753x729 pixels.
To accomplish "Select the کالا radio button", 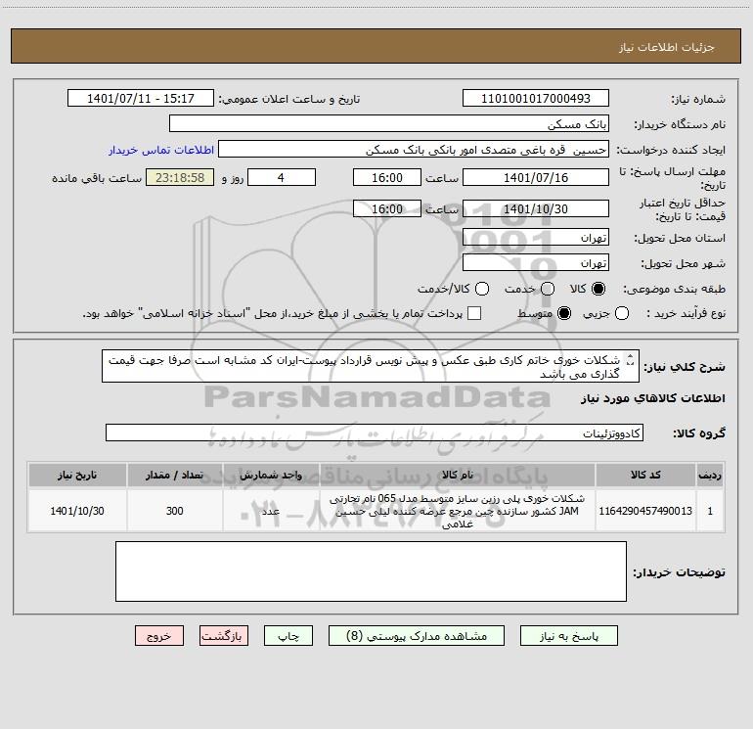I will coord(598,289).
